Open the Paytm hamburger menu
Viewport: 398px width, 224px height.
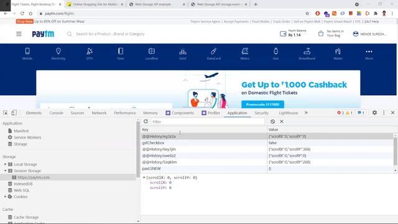(x=19, y=34)
